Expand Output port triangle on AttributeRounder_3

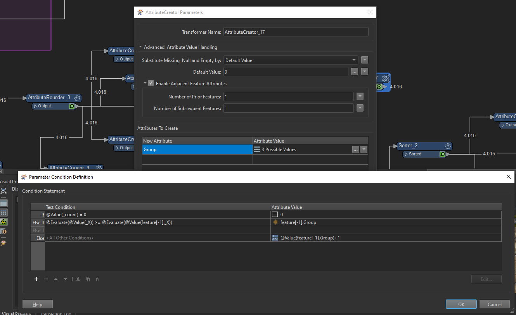(35, 106)
